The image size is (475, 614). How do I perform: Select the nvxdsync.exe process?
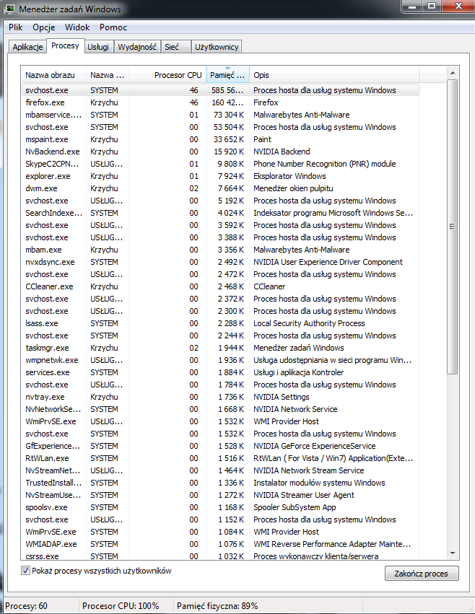(x=220, y=262)
